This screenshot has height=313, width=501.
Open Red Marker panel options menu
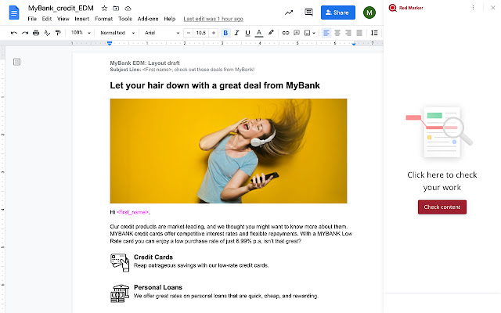coord(473,8)
